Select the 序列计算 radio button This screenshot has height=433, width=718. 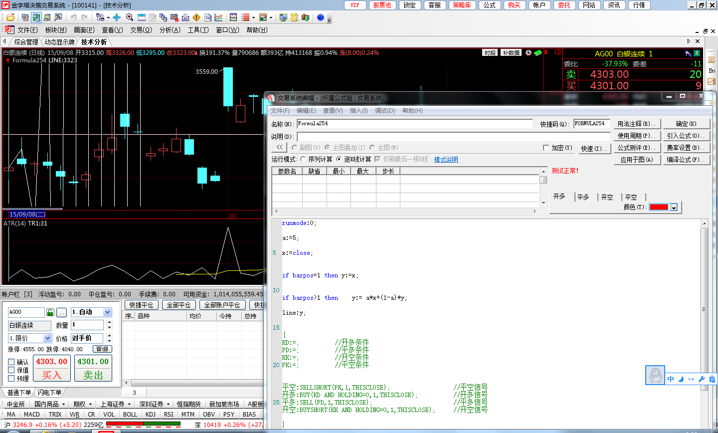pos(303,159)
